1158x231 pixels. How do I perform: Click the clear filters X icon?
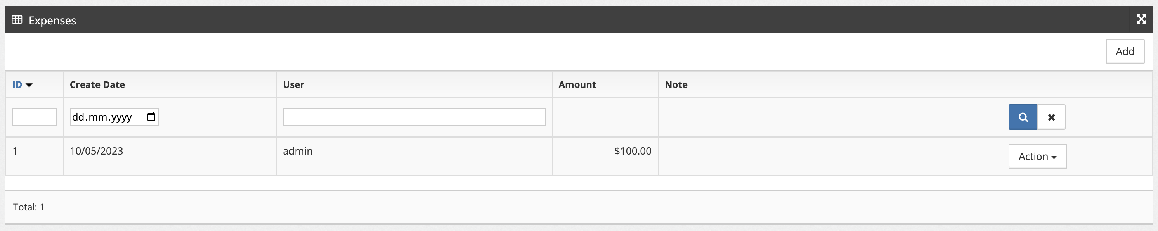[1051, 117]
